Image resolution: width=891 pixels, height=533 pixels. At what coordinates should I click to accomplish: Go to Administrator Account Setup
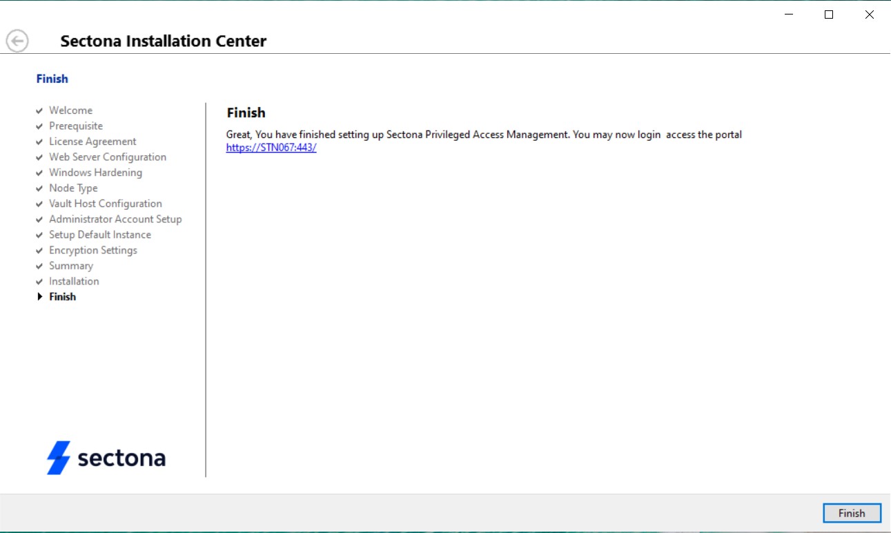click(x=115, y=219)
